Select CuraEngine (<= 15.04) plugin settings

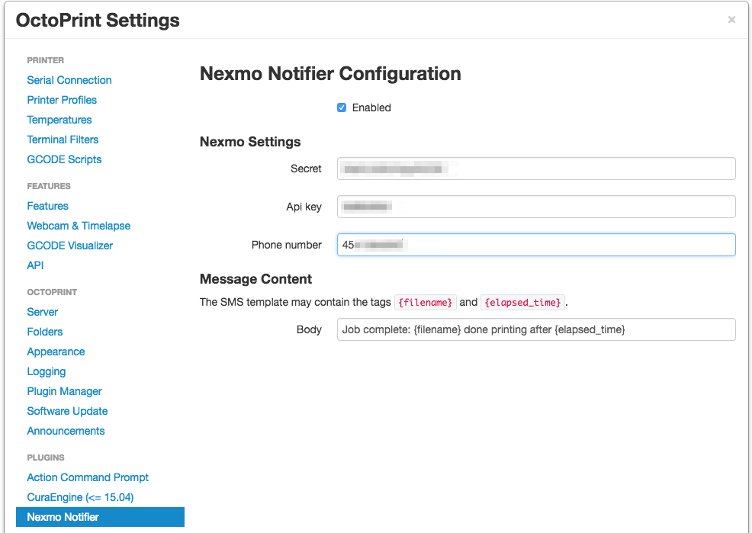pyautogui.click(x=80, y=497)
